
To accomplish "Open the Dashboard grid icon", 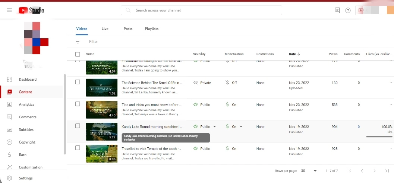I will pos(9,80).
